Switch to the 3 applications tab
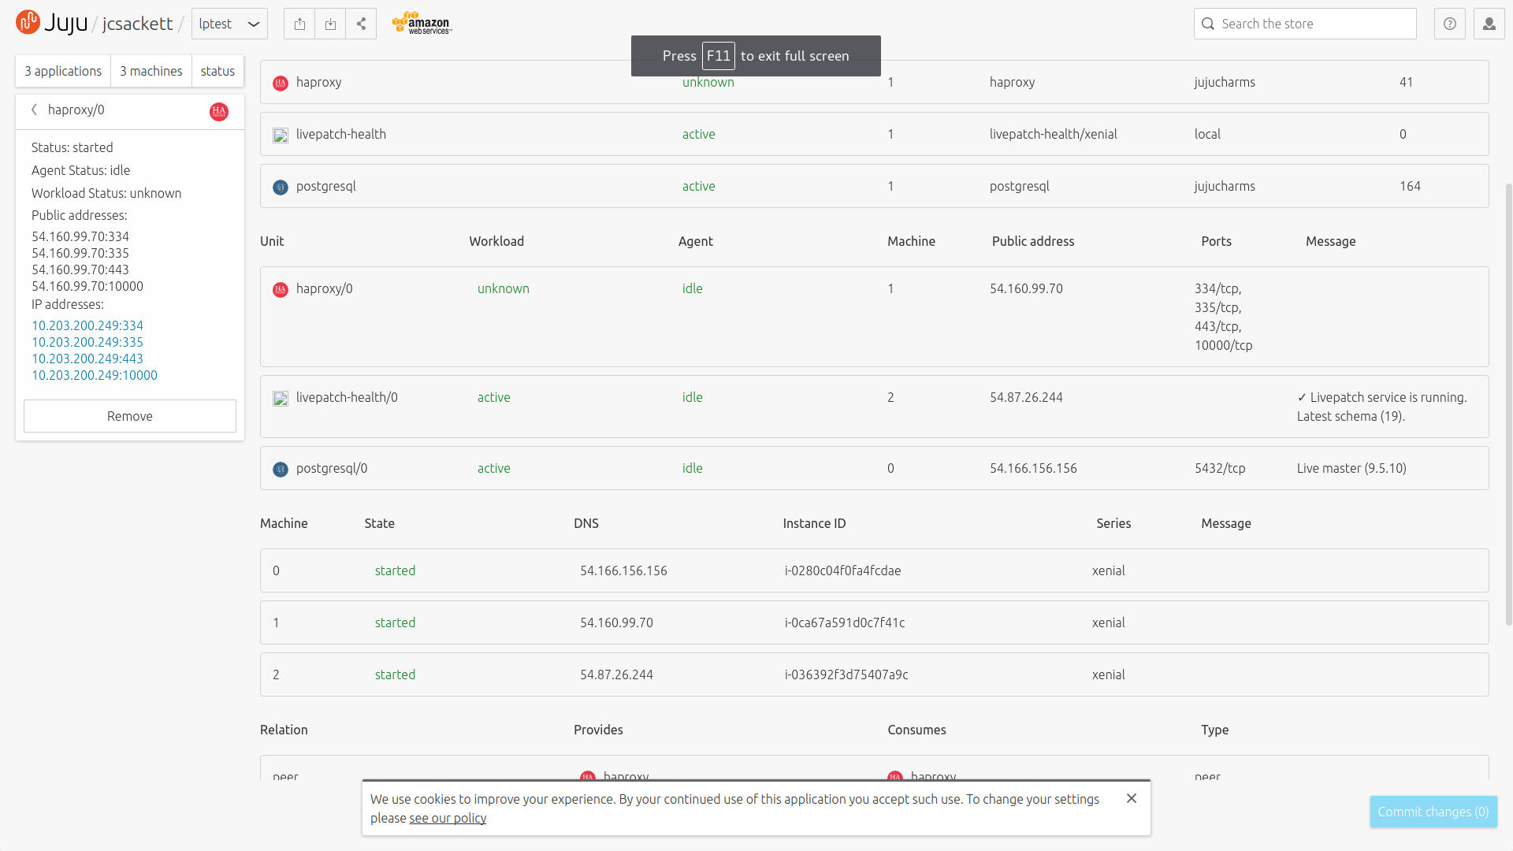 coord(63,71)
